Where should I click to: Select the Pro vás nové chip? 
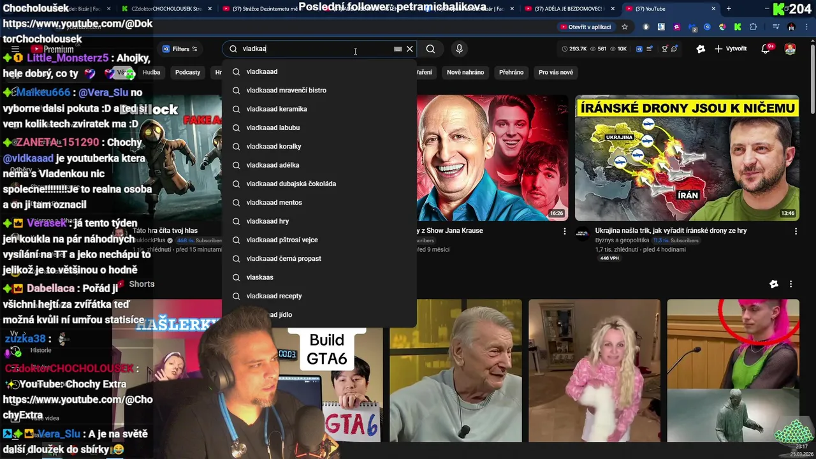[x=556, y=72]
